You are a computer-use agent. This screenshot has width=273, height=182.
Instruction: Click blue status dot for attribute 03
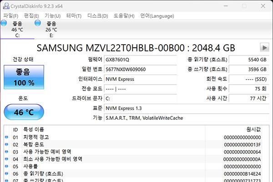(6, 152)
